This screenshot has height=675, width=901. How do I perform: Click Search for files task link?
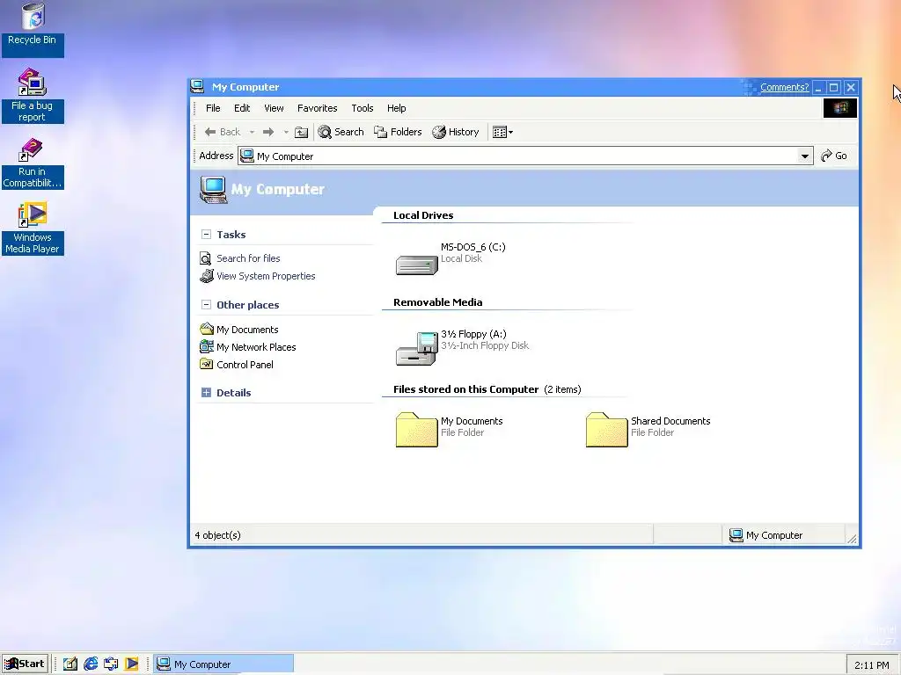click(x=248, y=258)
